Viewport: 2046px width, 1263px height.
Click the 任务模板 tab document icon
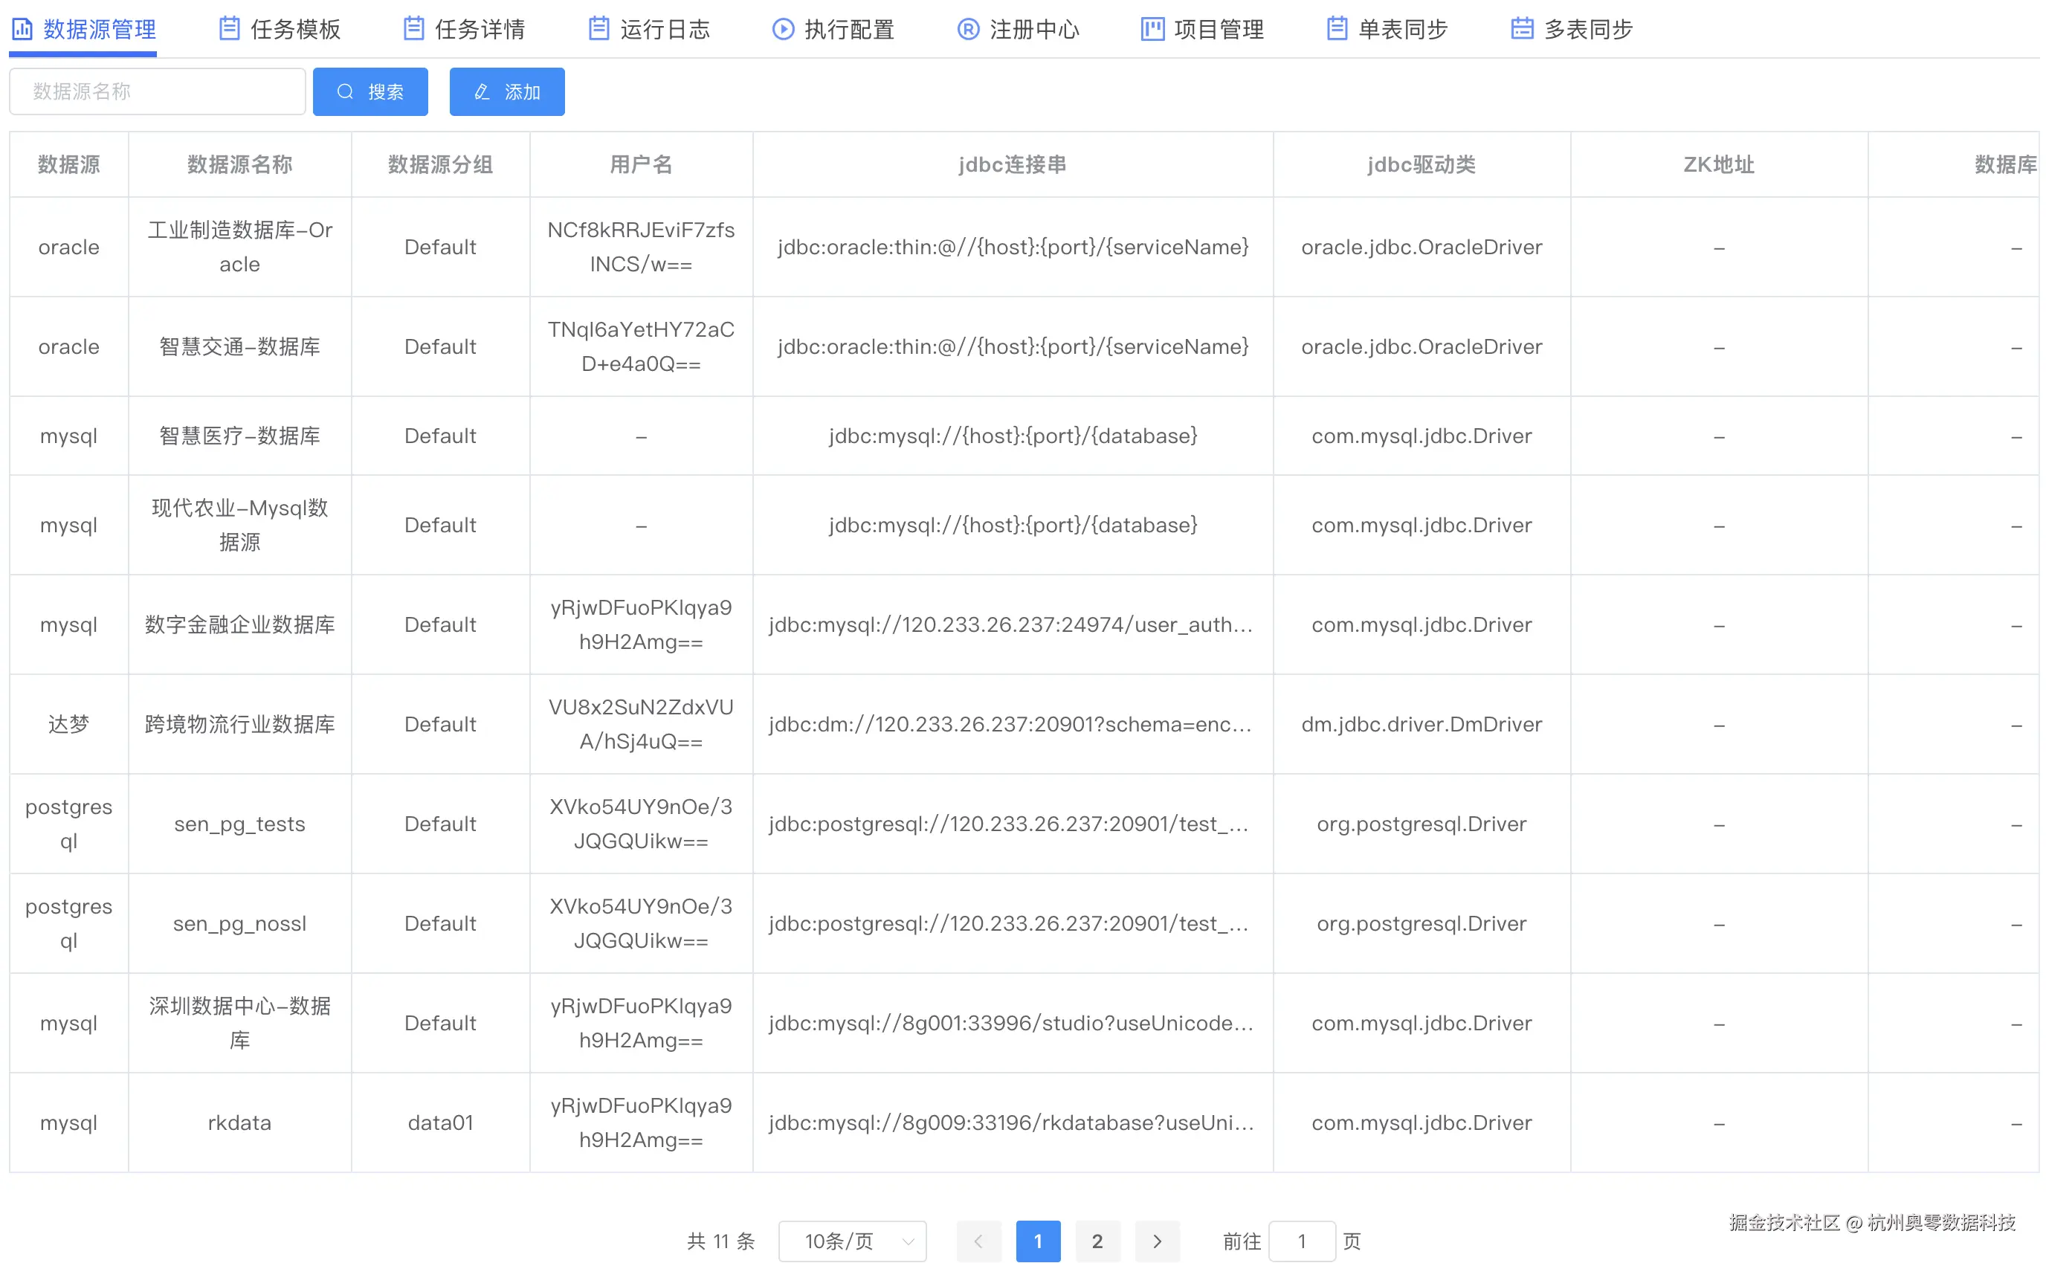click(x=229, y=29)
